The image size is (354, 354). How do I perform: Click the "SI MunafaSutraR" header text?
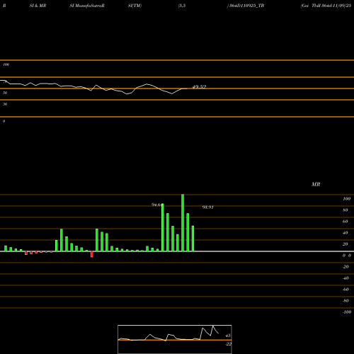(x=87, y=6)
